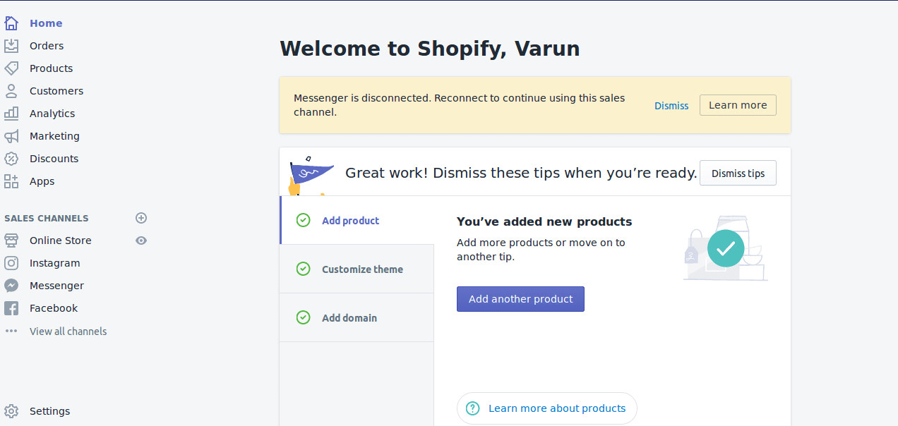
Task: Click the Analytics bar chart icon
Action: tap(11, 114)
